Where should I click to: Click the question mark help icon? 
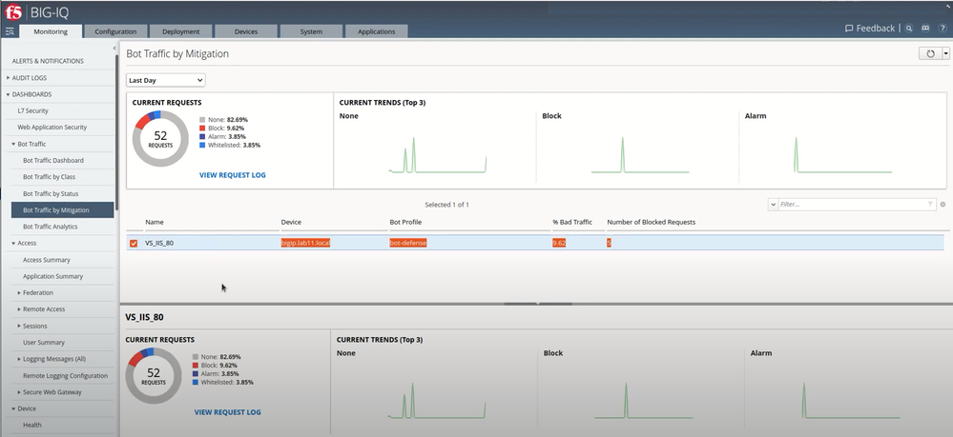(x=941, y=29)
